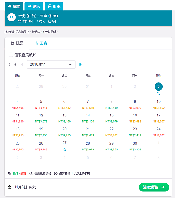The width and height of the screenshot is (175, 198).
Task: Select the highlighted date 3 circle
Action: (158, 86)
